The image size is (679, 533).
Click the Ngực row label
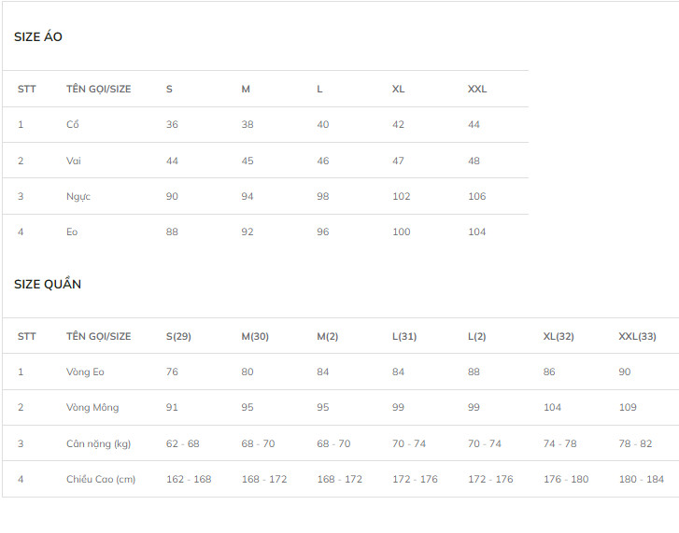pyautogui.click(x=78, y=196)
